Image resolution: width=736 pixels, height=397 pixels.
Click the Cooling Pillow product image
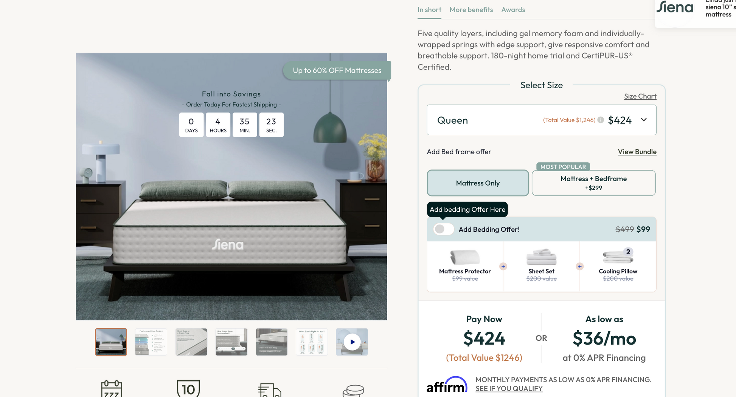(618, 257)
